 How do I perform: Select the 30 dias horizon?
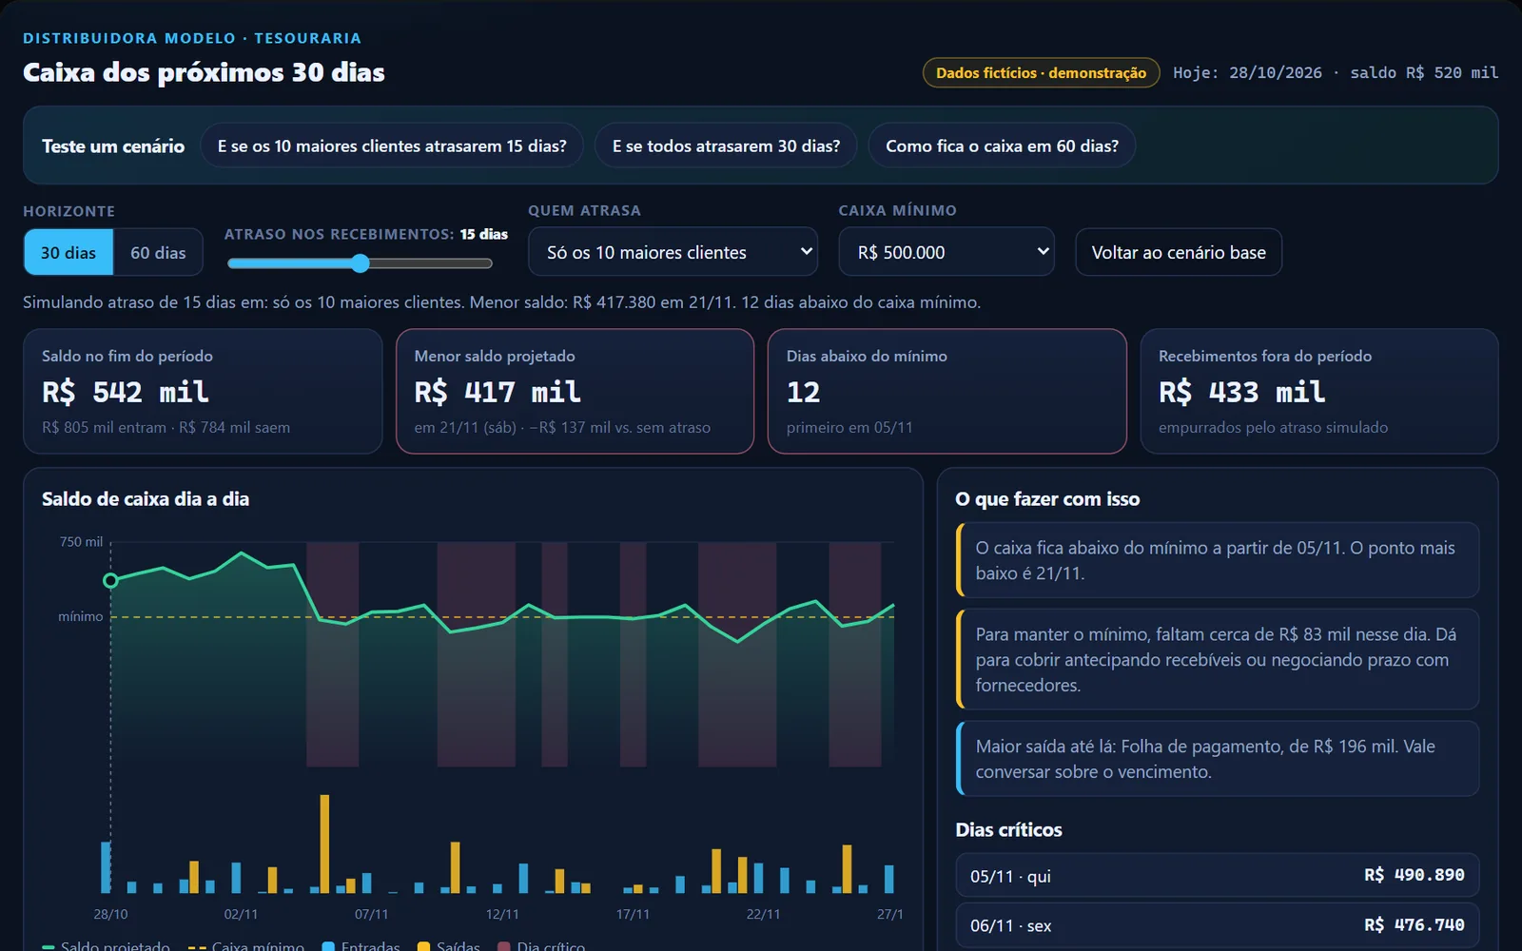click(x=68, y=253)
